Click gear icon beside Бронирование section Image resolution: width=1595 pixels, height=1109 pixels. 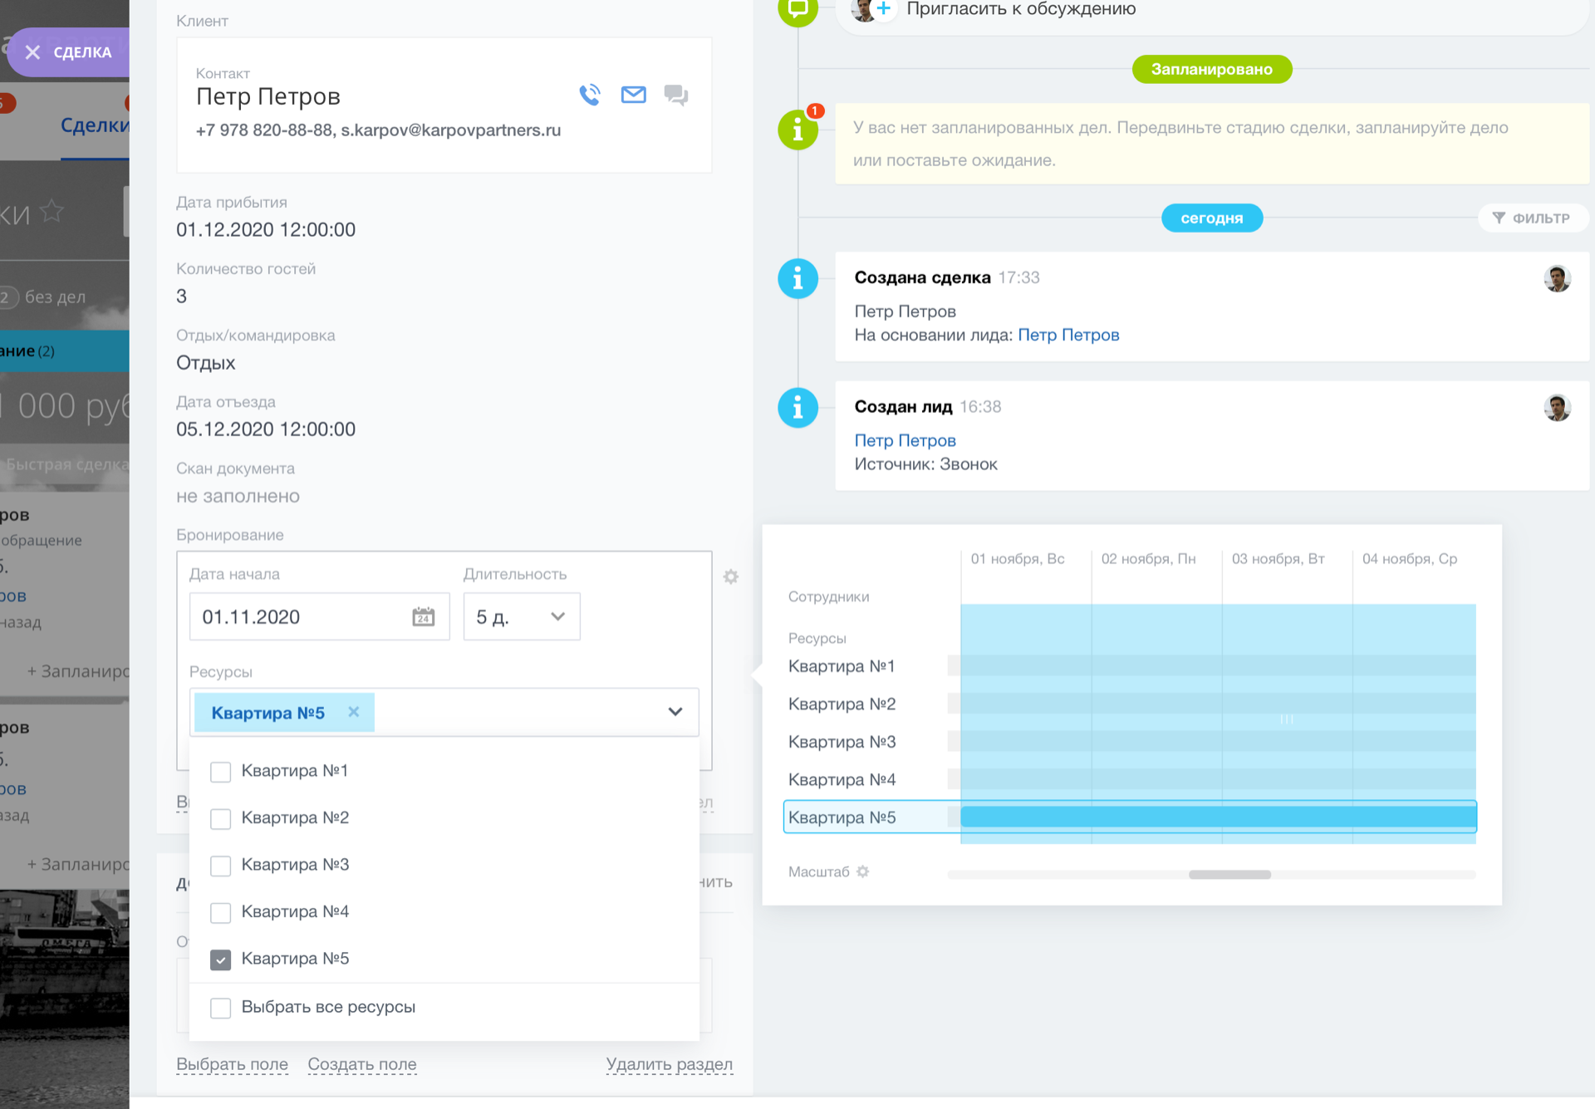point(731,577)
